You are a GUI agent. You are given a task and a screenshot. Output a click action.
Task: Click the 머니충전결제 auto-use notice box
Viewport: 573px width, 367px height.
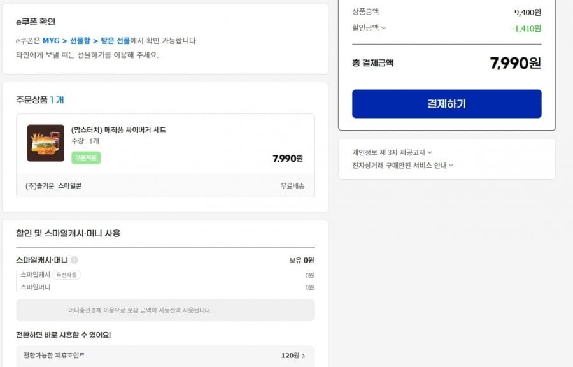(165, 310)
